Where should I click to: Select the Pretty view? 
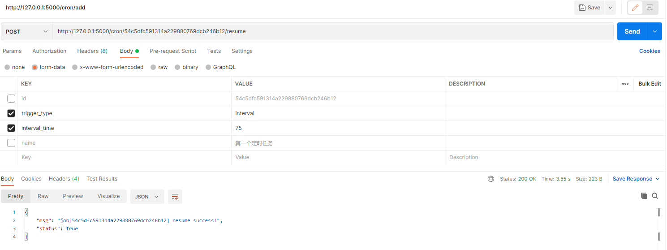[x=16, y=196]
